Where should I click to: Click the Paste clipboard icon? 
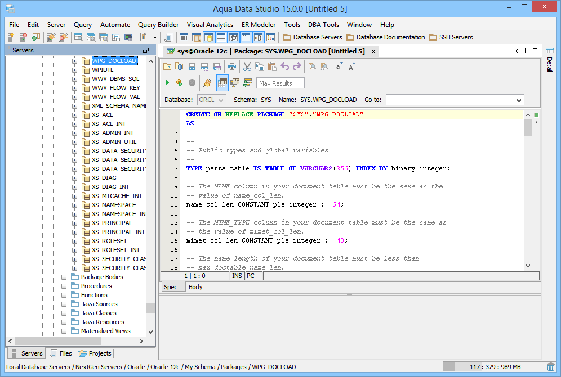pyautogui.click(x=271, y=66)
